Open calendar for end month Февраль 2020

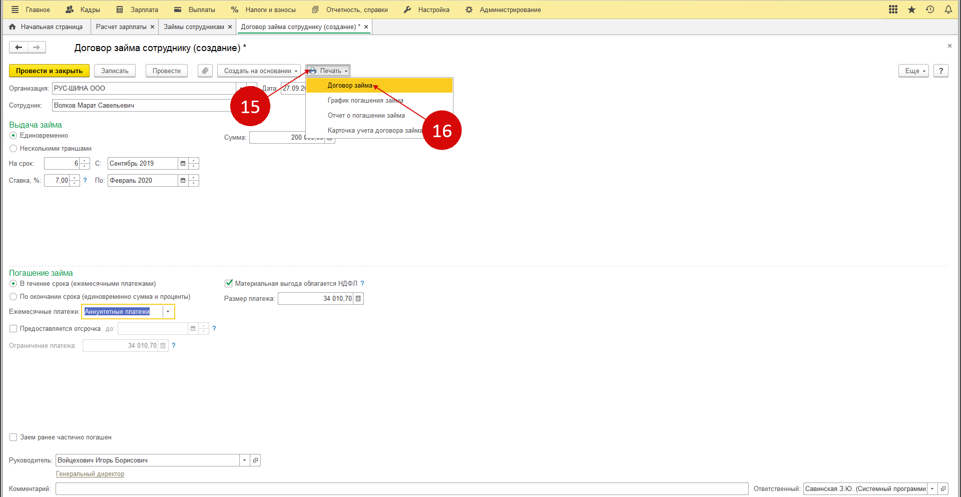tap(183, 180)
